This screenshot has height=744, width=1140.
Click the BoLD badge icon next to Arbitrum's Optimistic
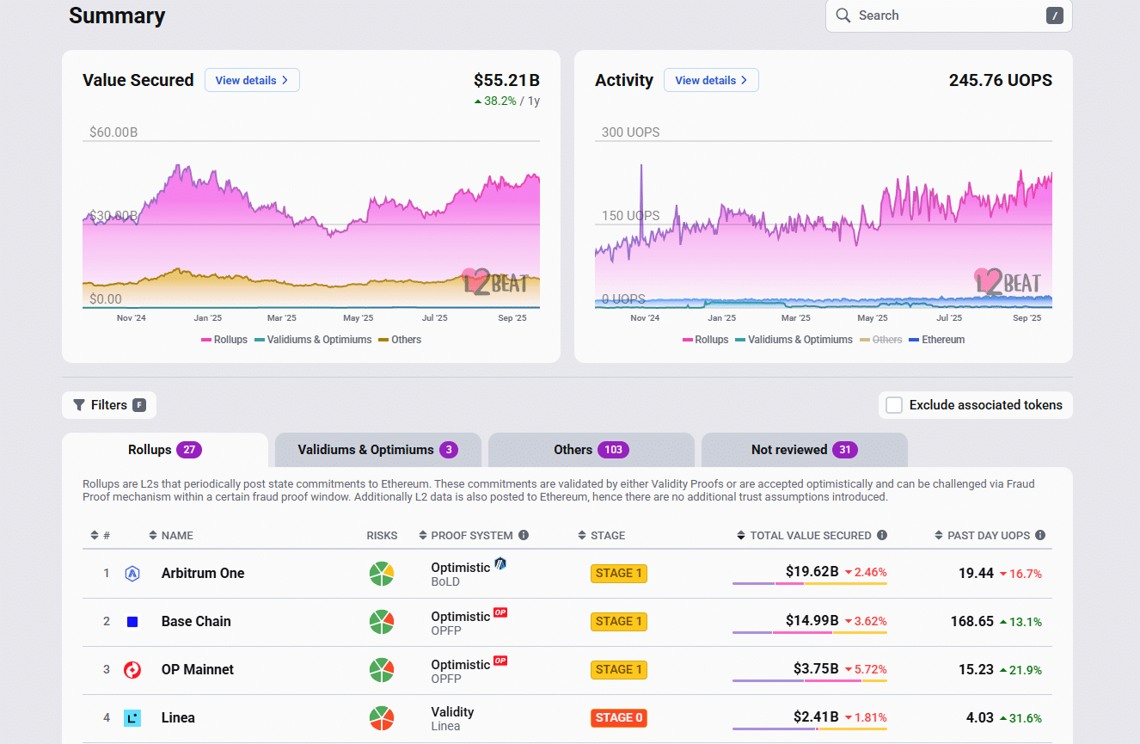pyautogui.click(x=500, y=564)
